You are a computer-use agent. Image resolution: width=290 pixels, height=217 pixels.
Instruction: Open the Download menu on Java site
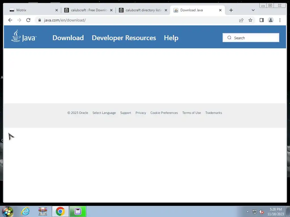tap(68, 38)
